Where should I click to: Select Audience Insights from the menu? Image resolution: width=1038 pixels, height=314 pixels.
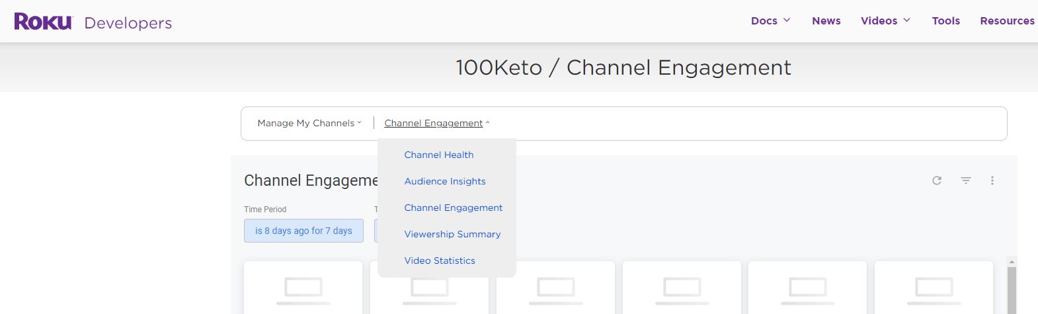pos(445,181)
